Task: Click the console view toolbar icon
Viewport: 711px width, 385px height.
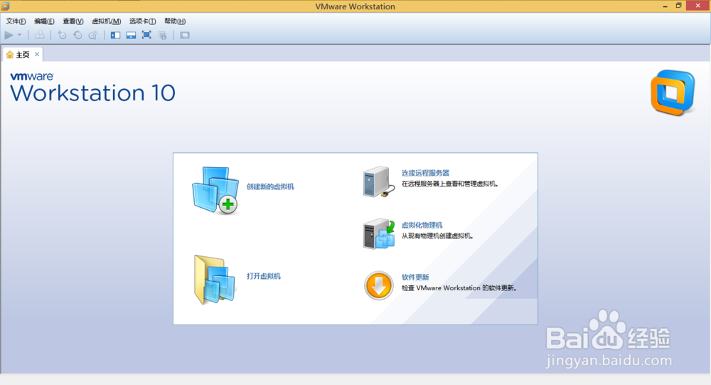Action: point(185,35)
